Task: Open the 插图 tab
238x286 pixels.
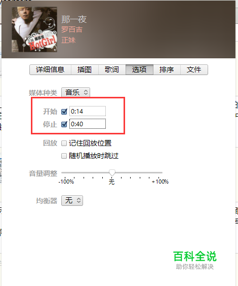Action: click(85, 69)
